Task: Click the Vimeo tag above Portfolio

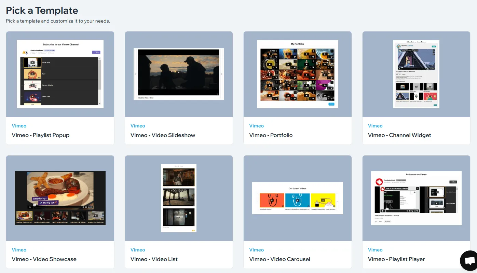Action: pyautogui.click(x=257, y=126)
